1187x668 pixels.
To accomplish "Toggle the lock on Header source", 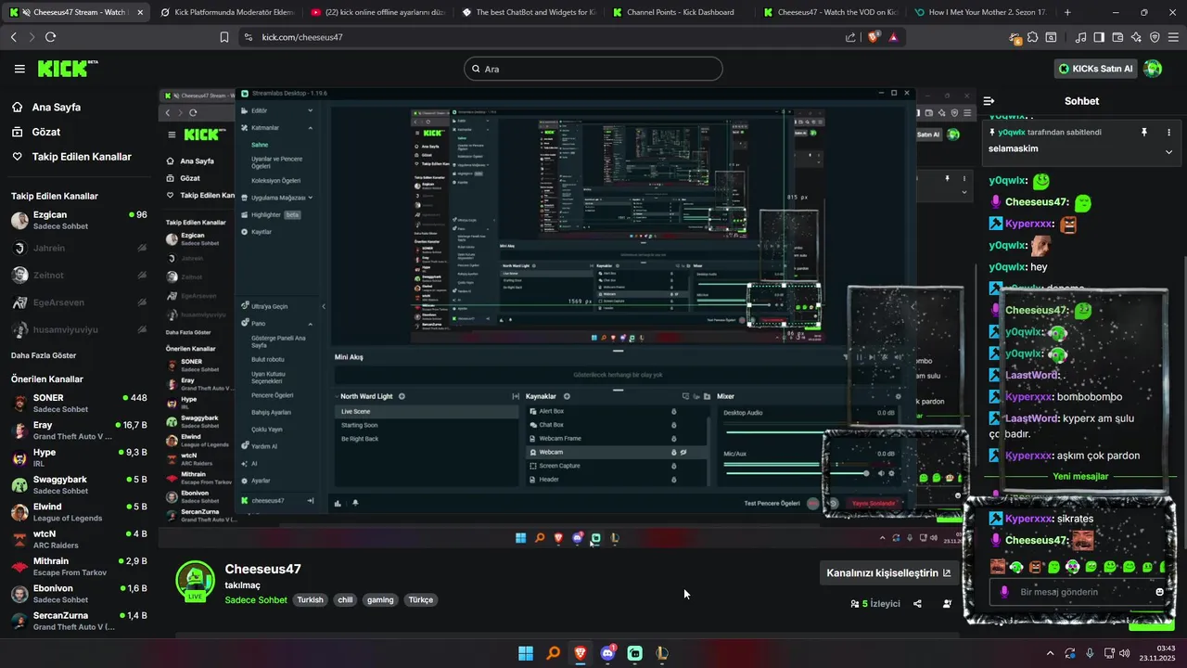I will 673,479.
